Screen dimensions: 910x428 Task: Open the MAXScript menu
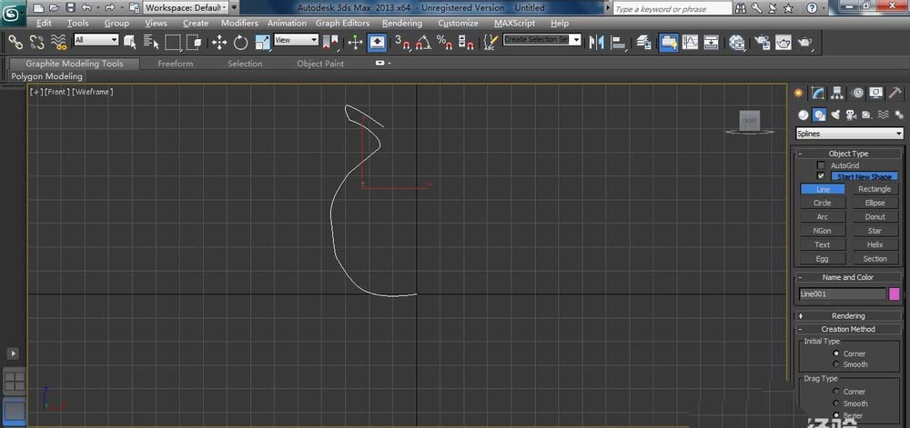click(x=515, y=23)
